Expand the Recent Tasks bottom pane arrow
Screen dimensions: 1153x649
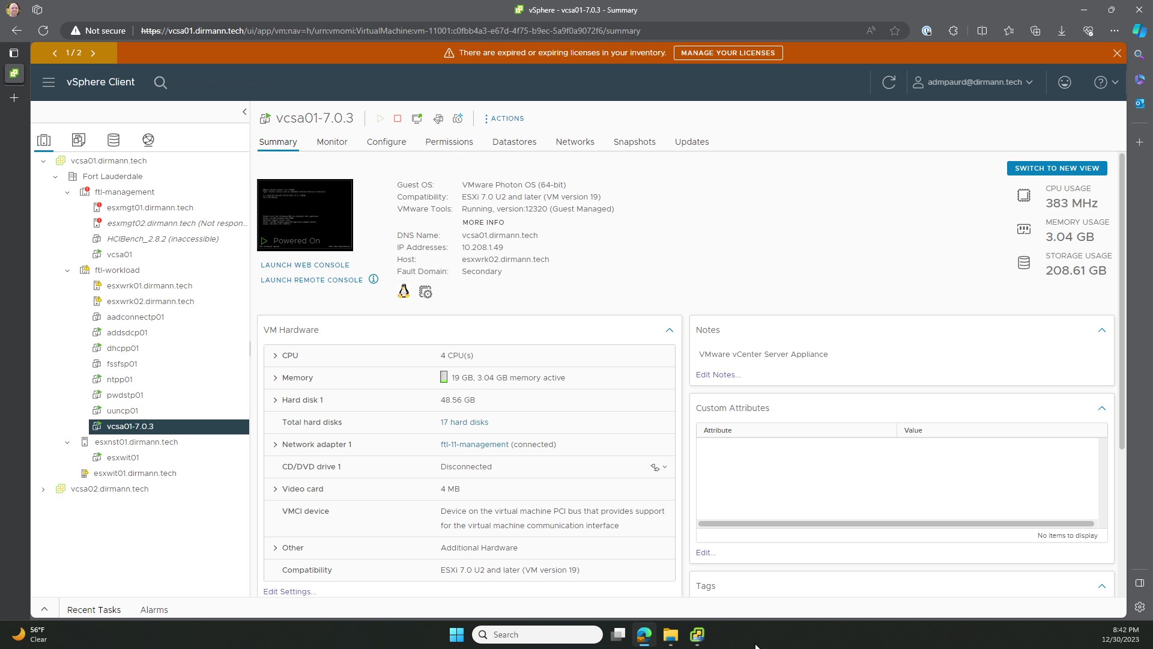point(44,609)
